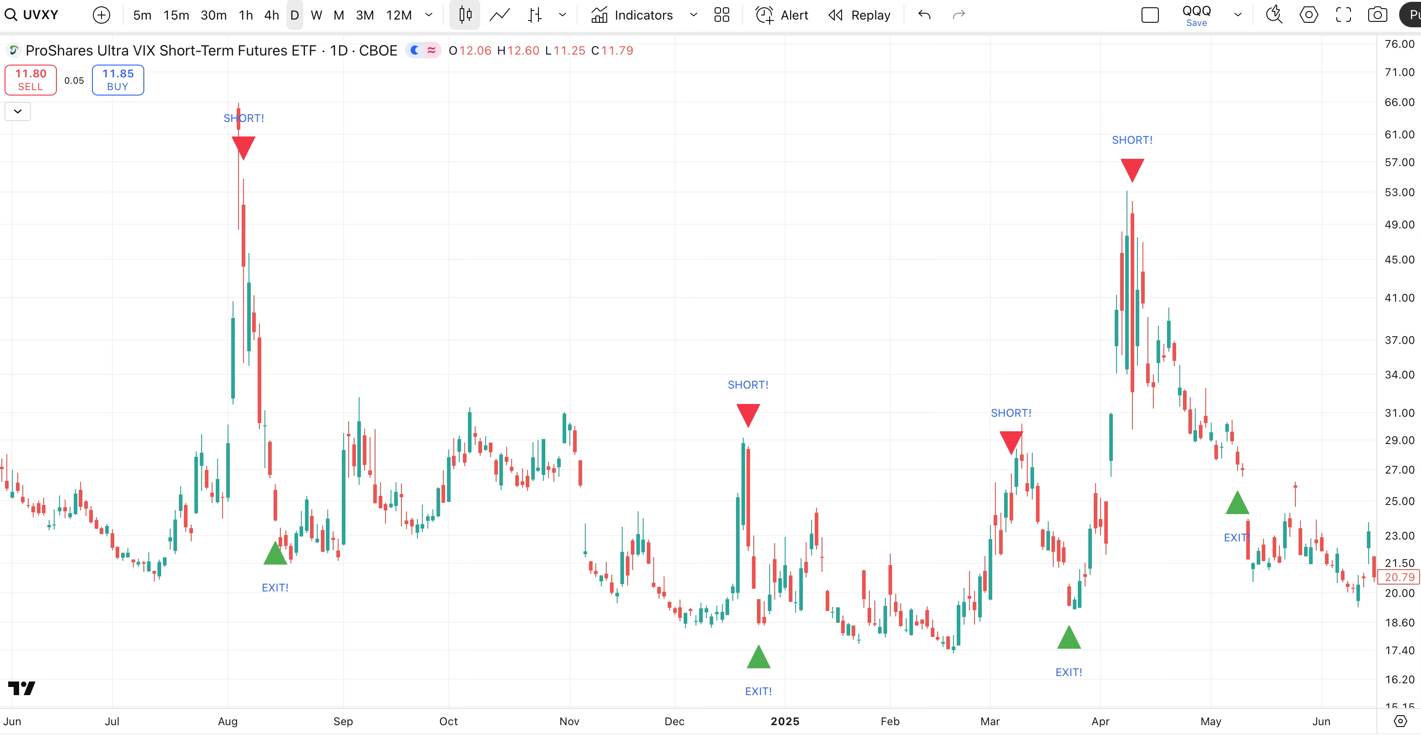Click the 11.80 SELL button

(30, 80)
